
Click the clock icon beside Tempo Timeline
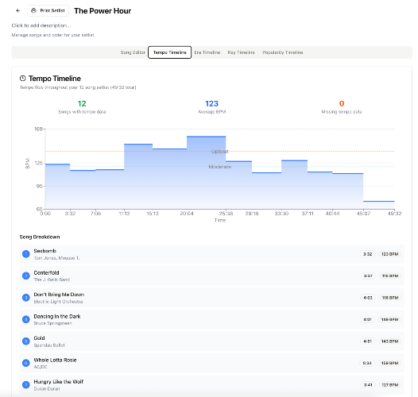coord(23,79)
